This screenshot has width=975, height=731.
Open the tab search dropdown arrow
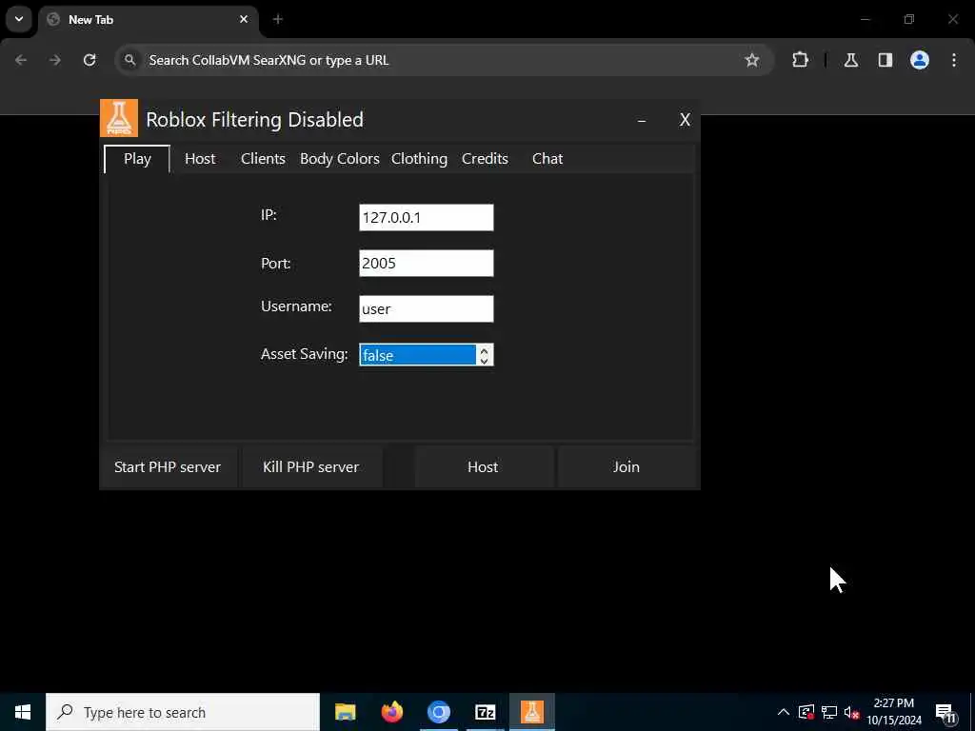19,19
